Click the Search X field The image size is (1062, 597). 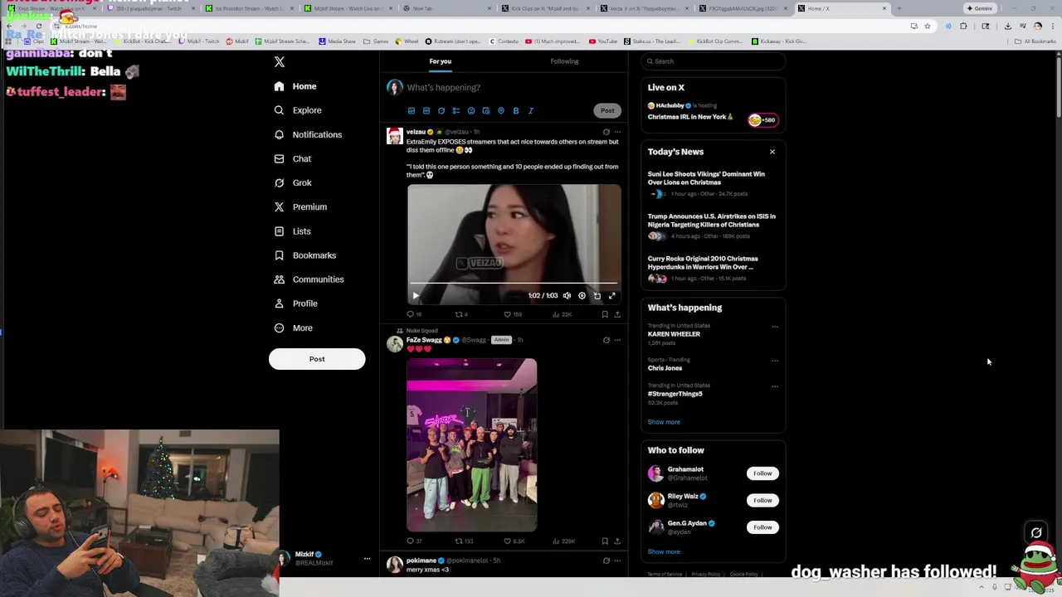coord(714,61)
